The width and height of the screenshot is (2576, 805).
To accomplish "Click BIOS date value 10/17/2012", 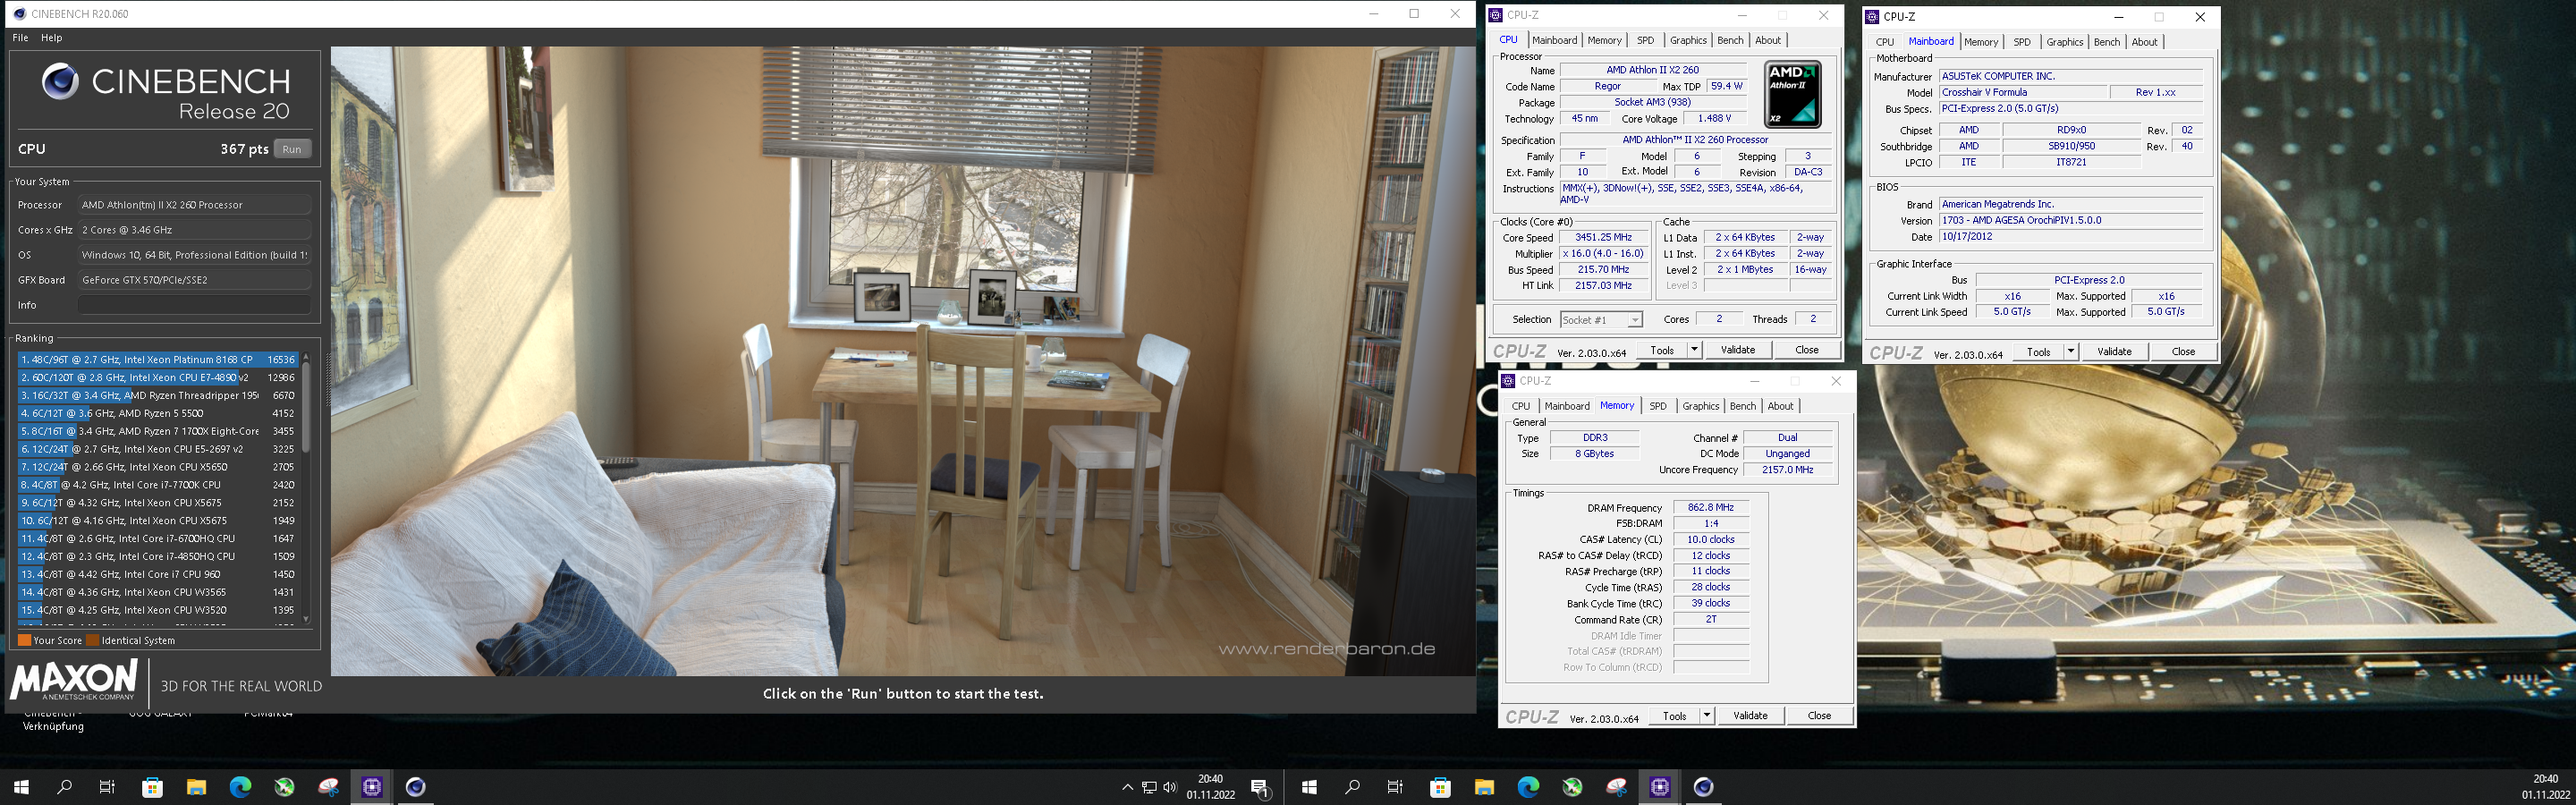I will pos(2070,237).
